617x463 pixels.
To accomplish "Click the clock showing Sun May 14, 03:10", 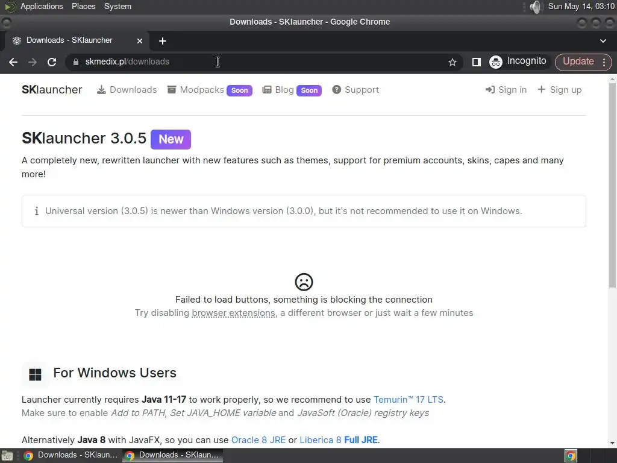I will (581, 7).
